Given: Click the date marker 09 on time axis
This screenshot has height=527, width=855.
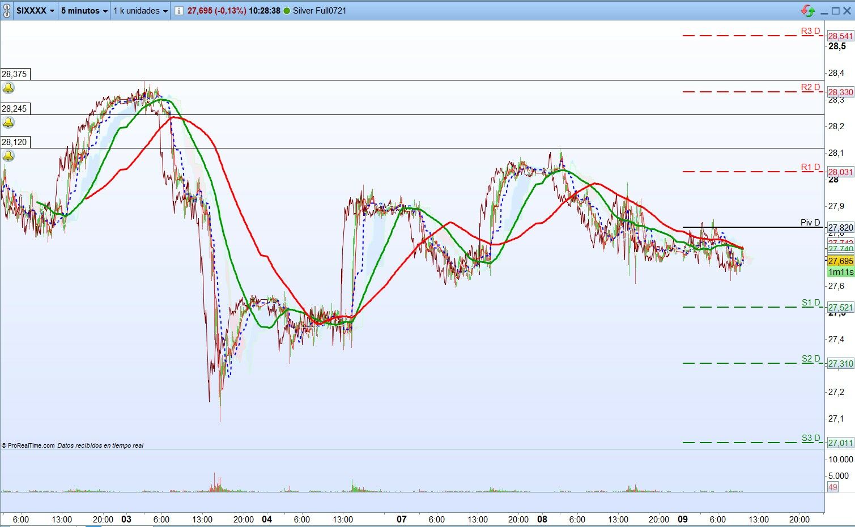Looking at the screenshot, I should [683, 519].
